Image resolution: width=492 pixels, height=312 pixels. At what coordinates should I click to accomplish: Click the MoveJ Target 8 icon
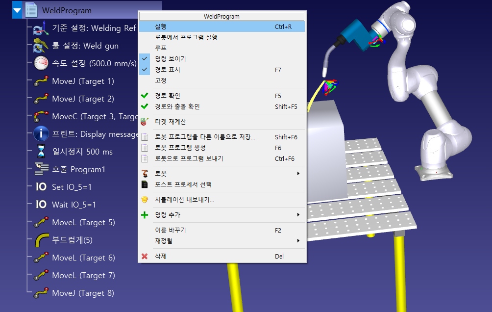tap(41, 293)
